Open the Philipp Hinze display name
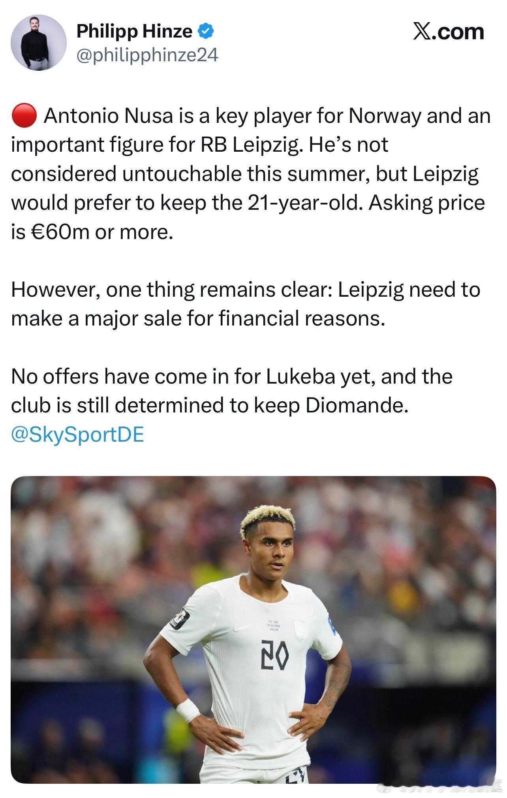Viewport: 507px width, 798px height. coord(134,31)
